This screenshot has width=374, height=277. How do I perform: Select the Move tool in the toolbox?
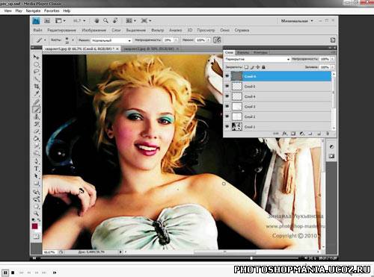[37, 57]
